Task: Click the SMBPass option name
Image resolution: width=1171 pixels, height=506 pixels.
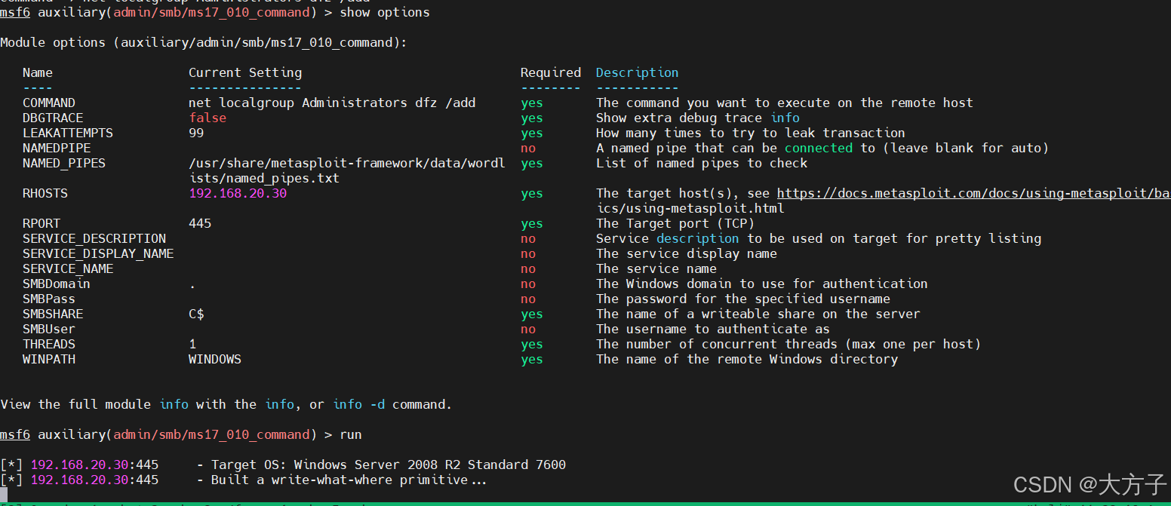Action: [49, 299]
